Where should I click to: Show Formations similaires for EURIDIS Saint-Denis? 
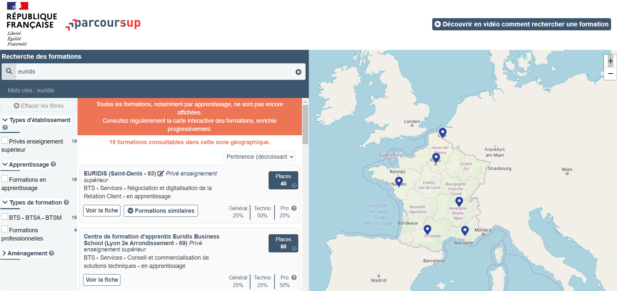point(161,211)
